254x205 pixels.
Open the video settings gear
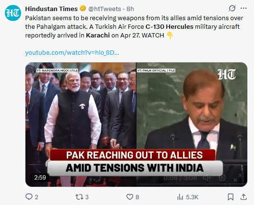click(222, 178)
